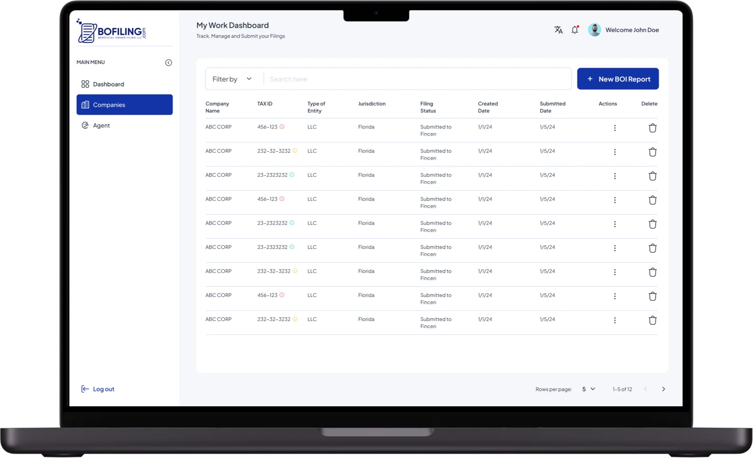Click the My Work Dashboard title

233,25
